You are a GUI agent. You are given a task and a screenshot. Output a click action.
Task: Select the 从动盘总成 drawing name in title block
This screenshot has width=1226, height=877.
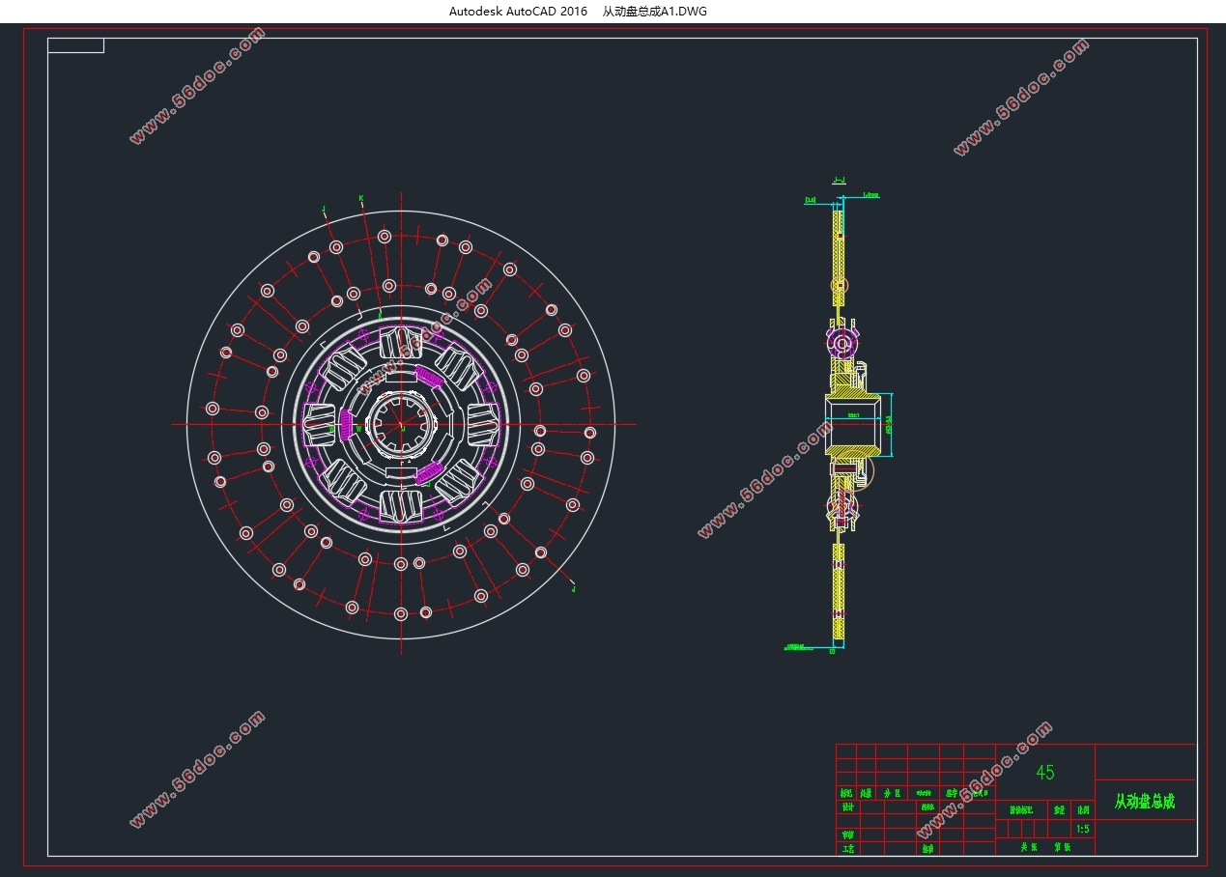(x=1145, y=802)
